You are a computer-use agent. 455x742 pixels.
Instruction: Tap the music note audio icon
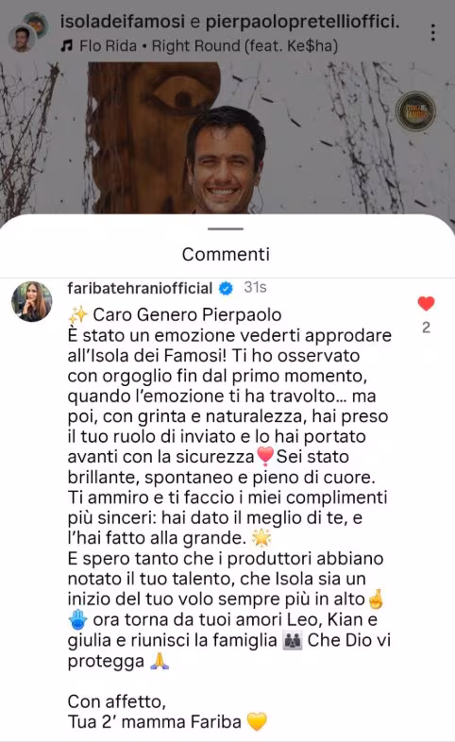click(67, 46)
